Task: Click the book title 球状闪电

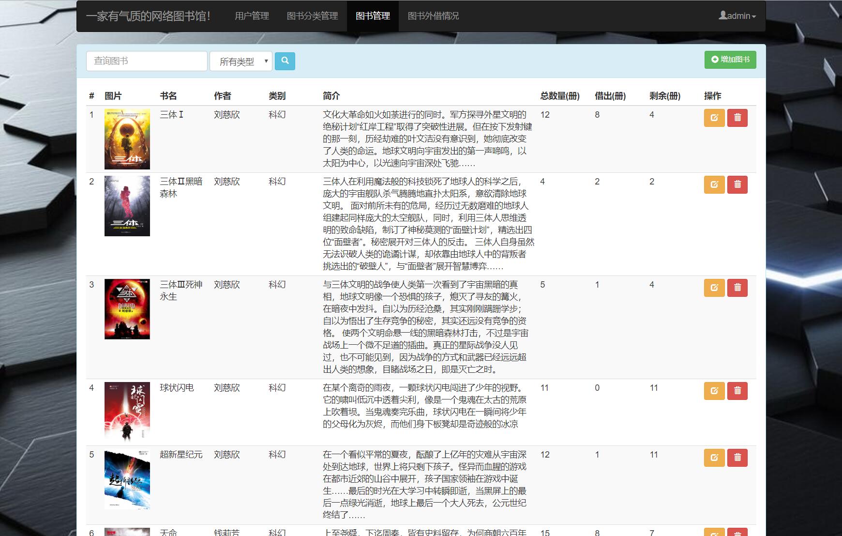Action: (177, 388)
